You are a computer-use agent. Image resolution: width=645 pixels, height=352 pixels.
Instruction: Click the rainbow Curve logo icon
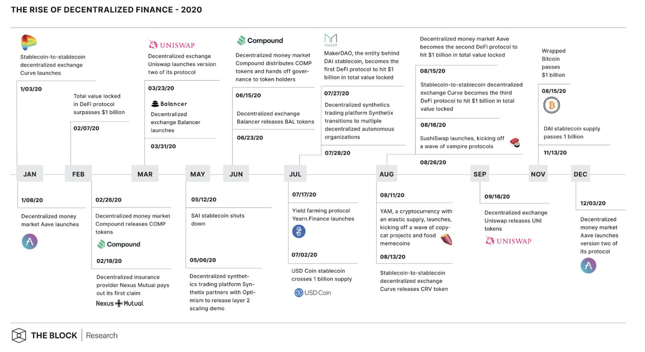pos(28,42)
